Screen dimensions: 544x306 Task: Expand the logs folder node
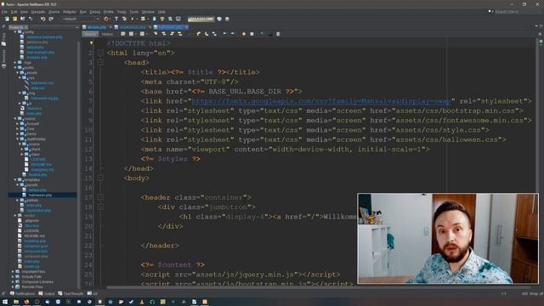point(15,62)
